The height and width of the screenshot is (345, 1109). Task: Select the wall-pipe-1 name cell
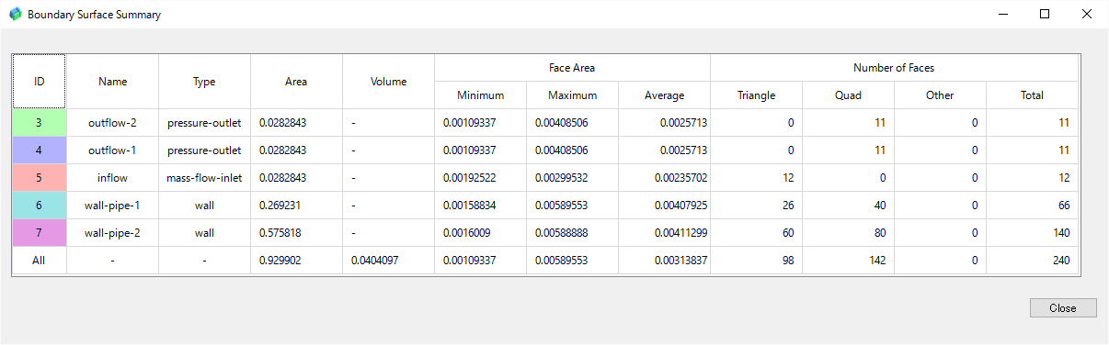click(112, 206)
